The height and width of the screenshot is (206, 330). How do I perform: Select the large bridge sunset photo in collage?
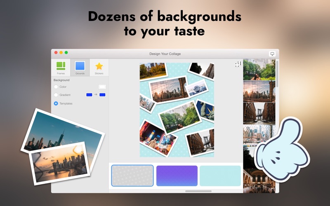(x=169, y=89)
